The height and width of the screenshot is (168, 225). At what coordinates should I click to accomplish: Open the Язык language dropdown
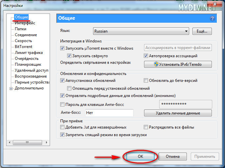click(141, 31)
